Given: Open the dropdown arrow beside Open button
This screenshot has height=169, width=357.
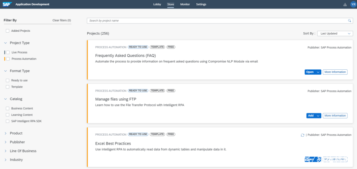Looking at the screenshot, I should tap(318, 72).
